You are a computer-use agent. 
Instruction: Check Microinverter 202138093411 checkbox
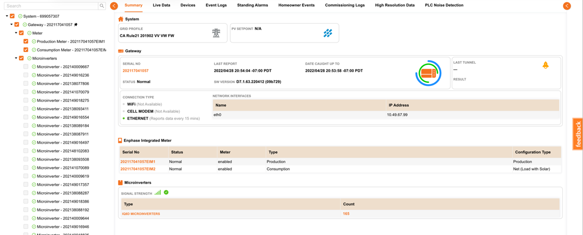(x=26, y=109)
